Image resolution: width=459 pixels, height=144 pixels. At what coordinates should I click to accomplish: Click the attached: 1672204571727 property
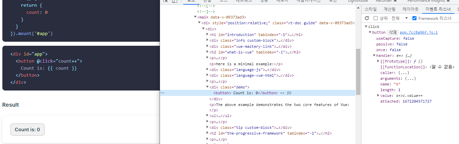pyautogui.click(x=406, y=101)
